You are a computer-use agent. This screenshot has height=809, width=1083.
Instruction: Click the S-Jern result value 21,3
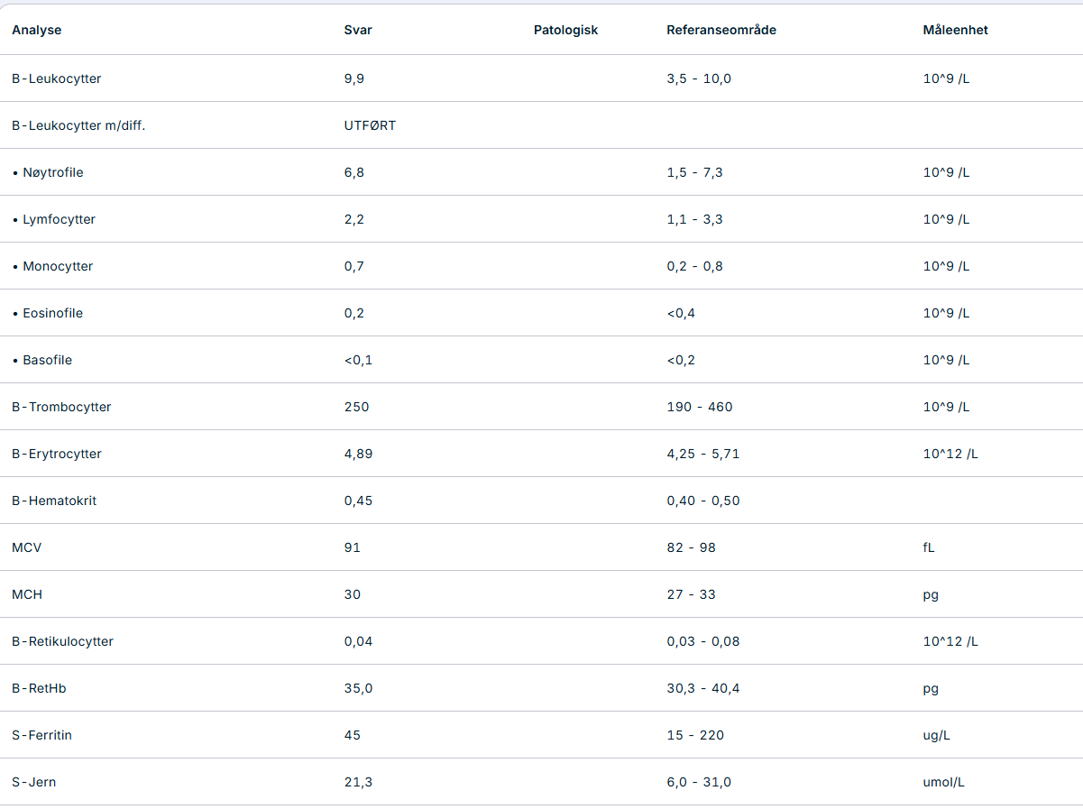click(358, 782)
